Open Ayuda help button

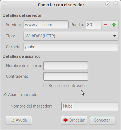[19, 120]
